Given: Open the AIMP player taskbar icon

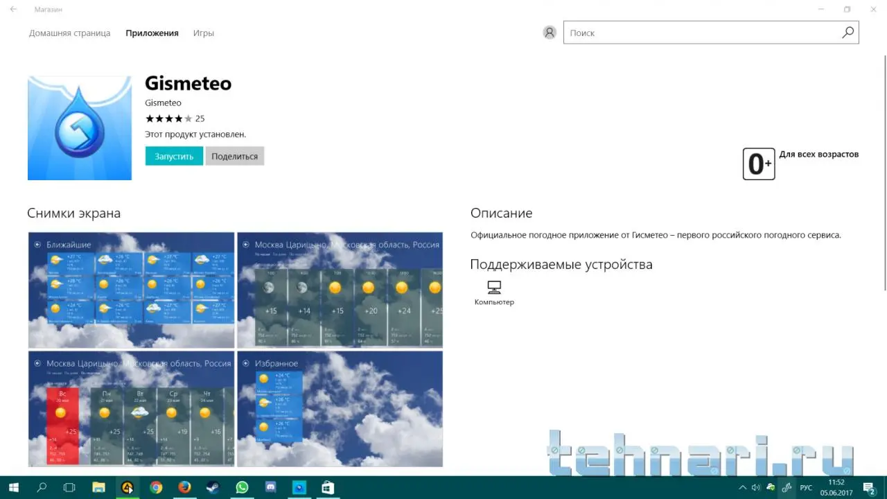Looking at the screenshot, I should [x=127, y=487].
